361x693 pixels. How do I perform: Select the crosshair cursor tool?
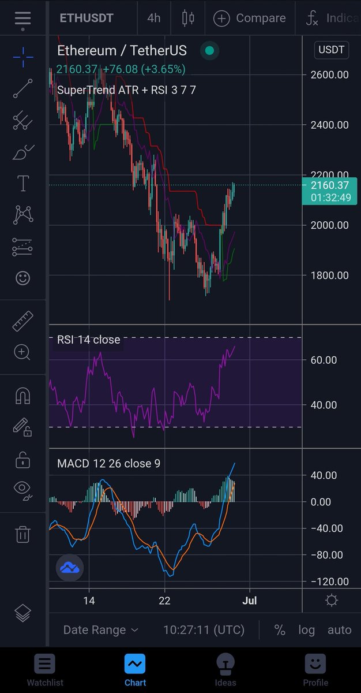(x=22, y=57)
